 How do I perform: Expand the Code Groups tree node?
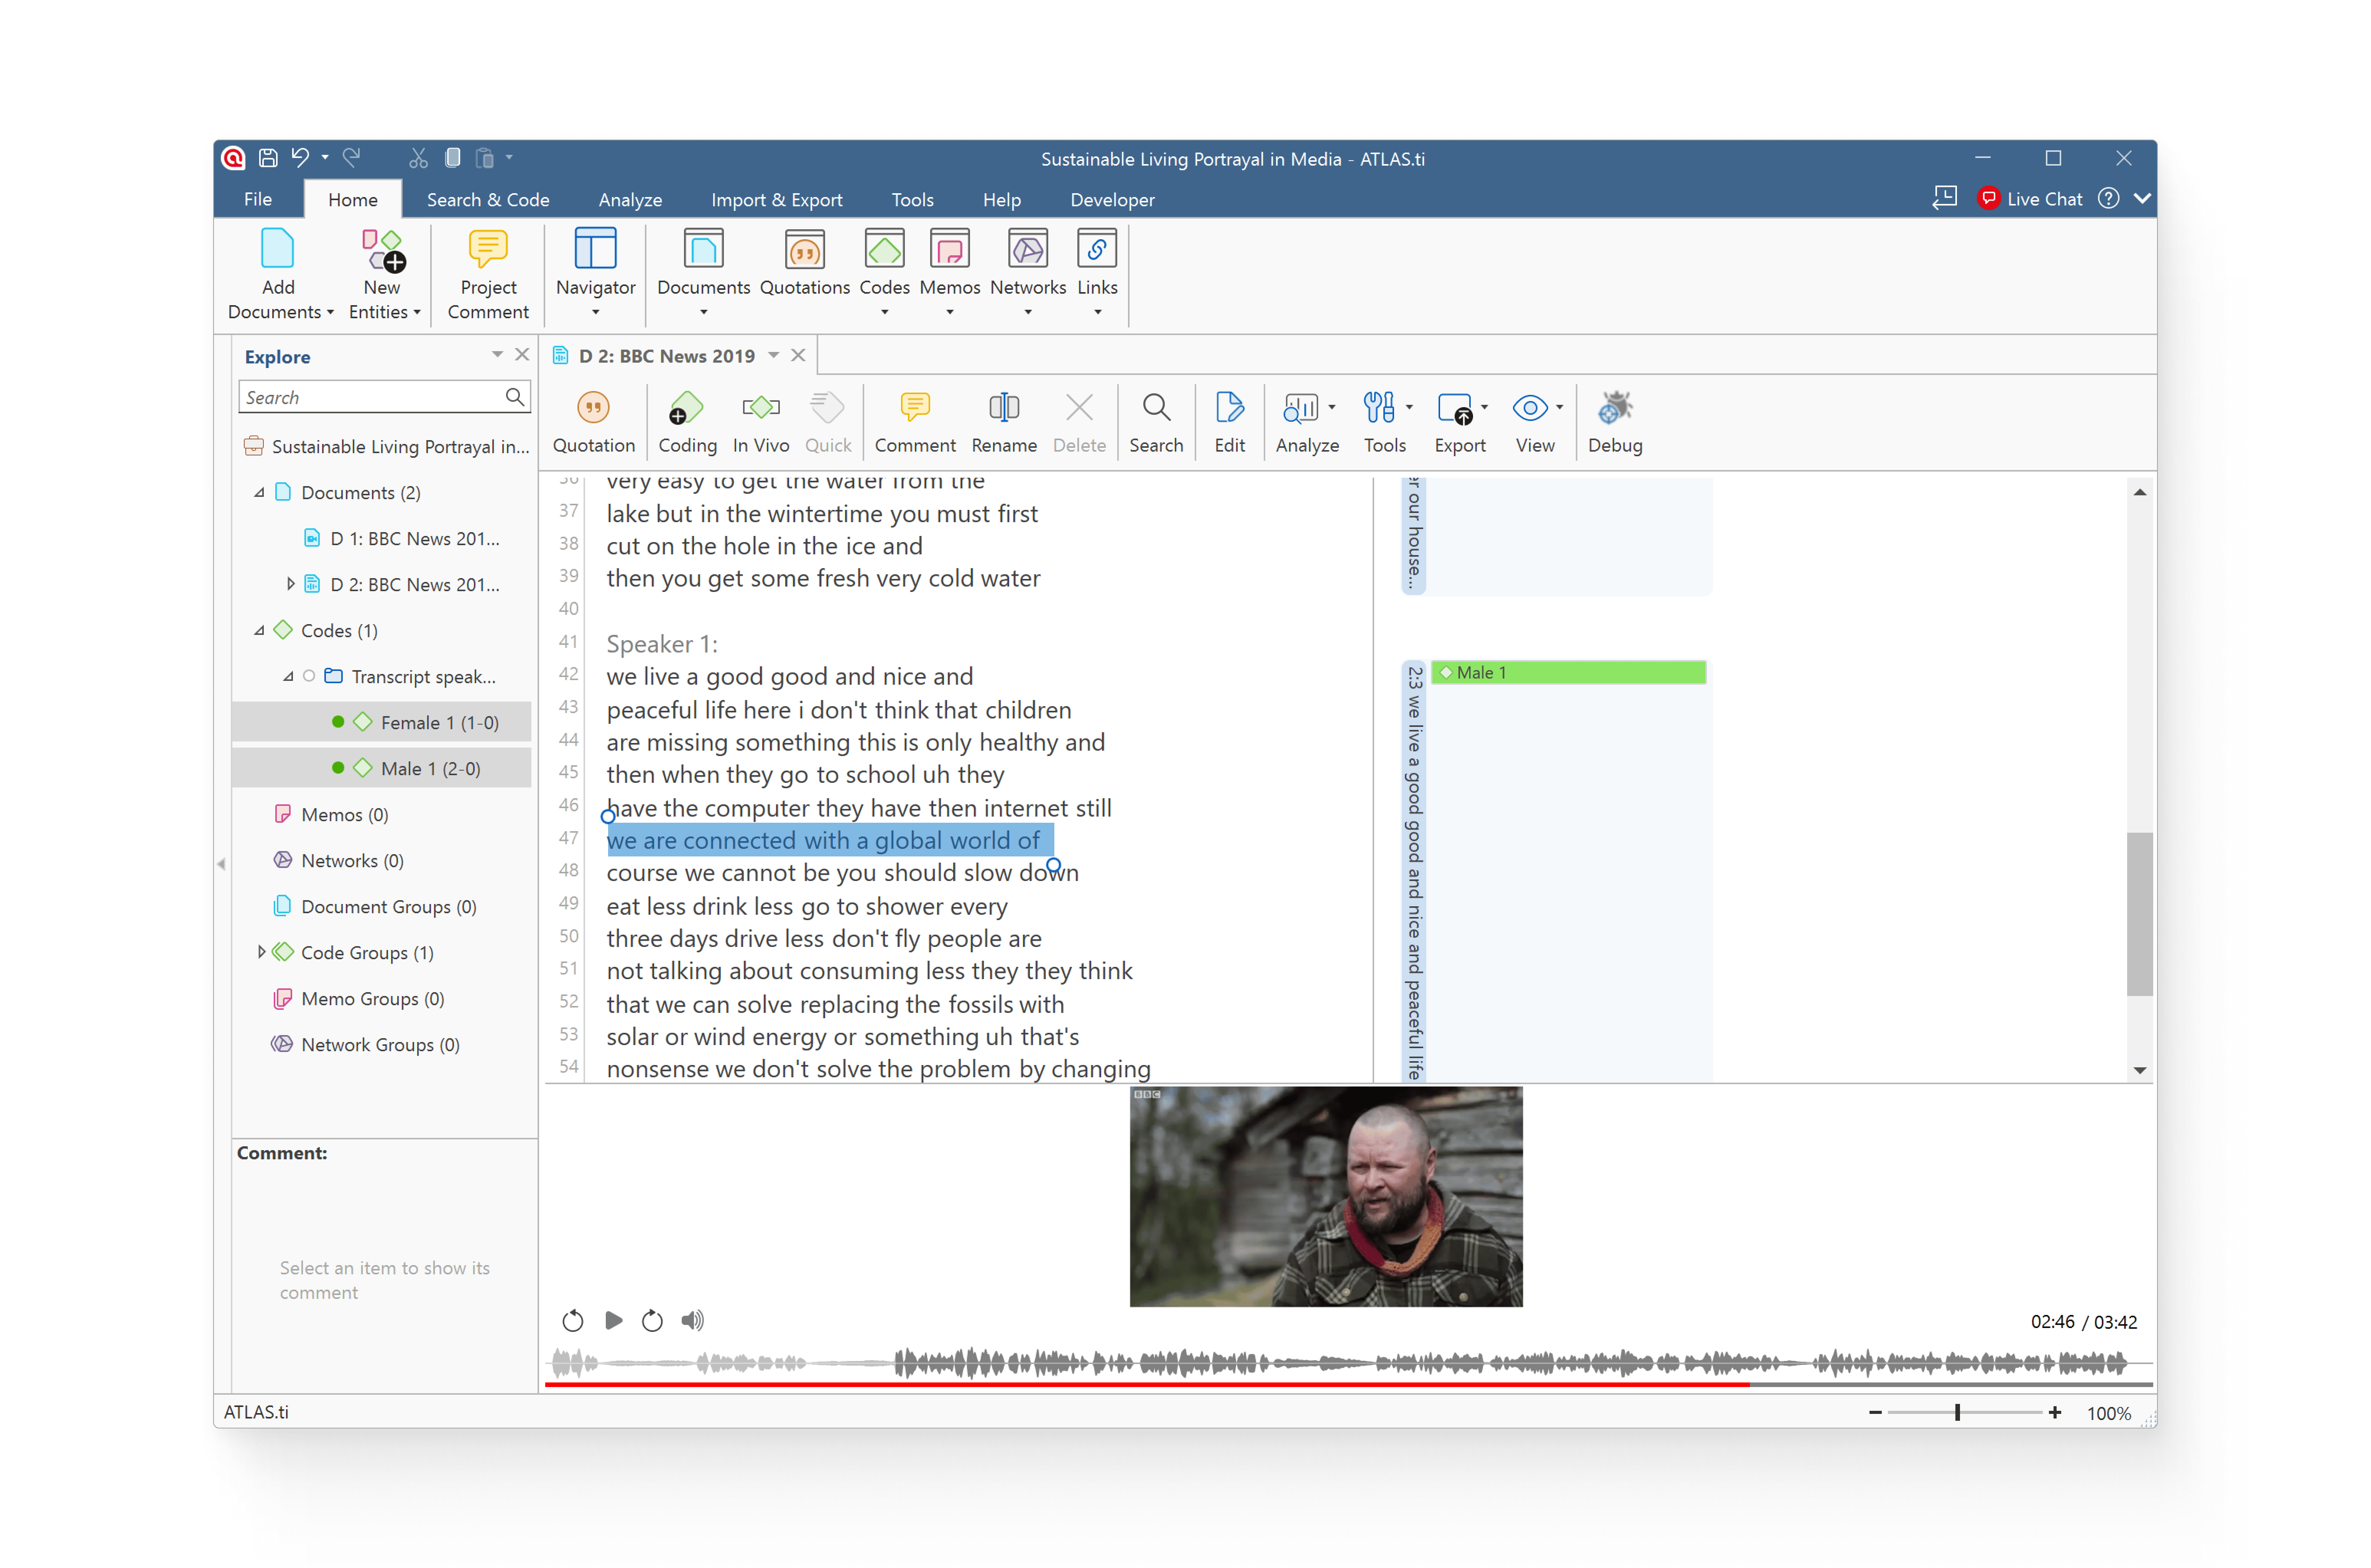[261, 952]
